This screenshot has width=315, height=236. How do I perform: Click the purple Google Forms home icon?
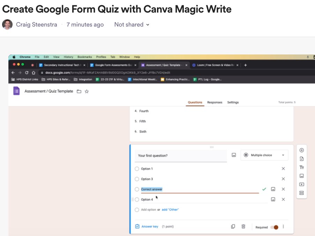[16, 91]
